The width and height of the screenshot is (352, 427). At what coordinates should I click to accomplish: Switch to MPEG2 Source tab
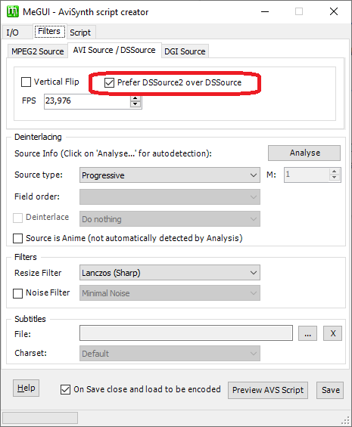[38, 51]
